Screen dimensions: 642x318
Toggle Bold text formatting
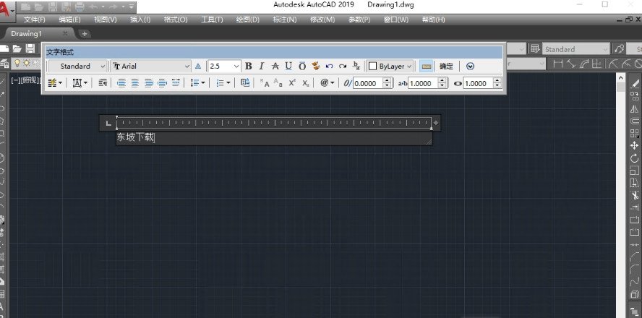[248, 66]
